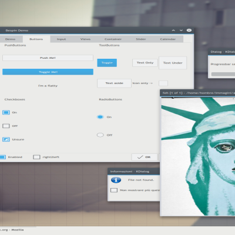The image size is (235, 235).
Task: Click the PushButtons group label
Action: [15, 45]
